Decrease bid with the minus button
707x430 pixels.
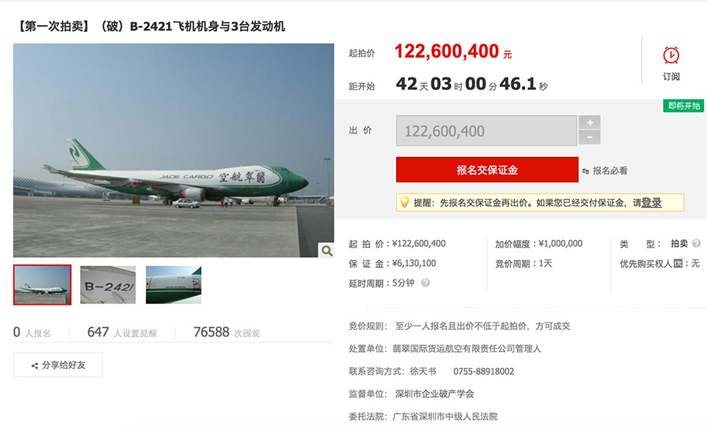[589, 138]
